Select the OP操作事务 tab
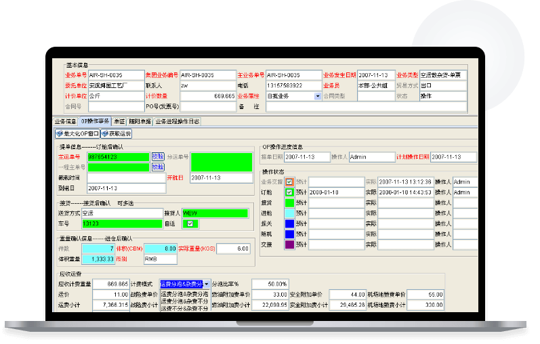Viewport: 540px width, 344px height. pos(95,121)
